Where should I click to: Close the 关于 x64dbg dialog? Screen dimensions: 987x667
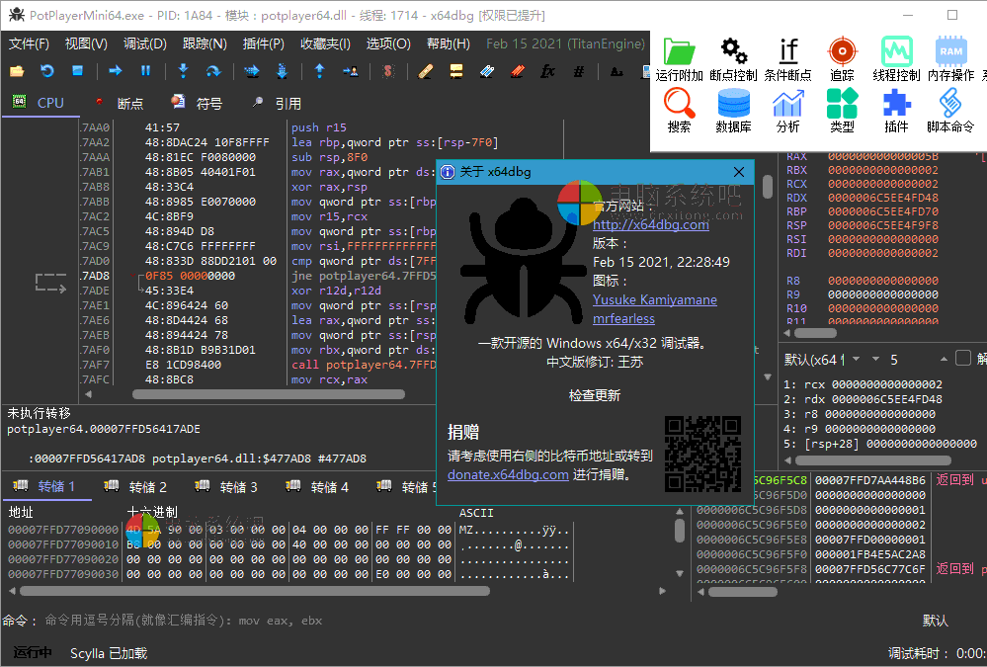(x=739, y=172)
